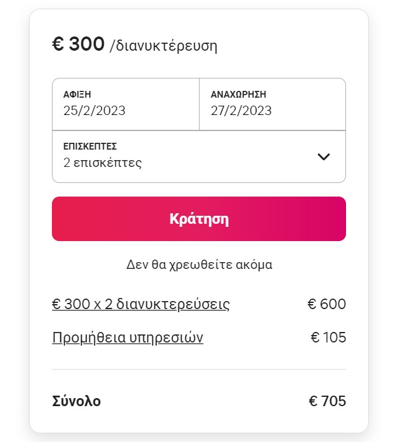Click the Σύνολο total label

coord(77,401)
